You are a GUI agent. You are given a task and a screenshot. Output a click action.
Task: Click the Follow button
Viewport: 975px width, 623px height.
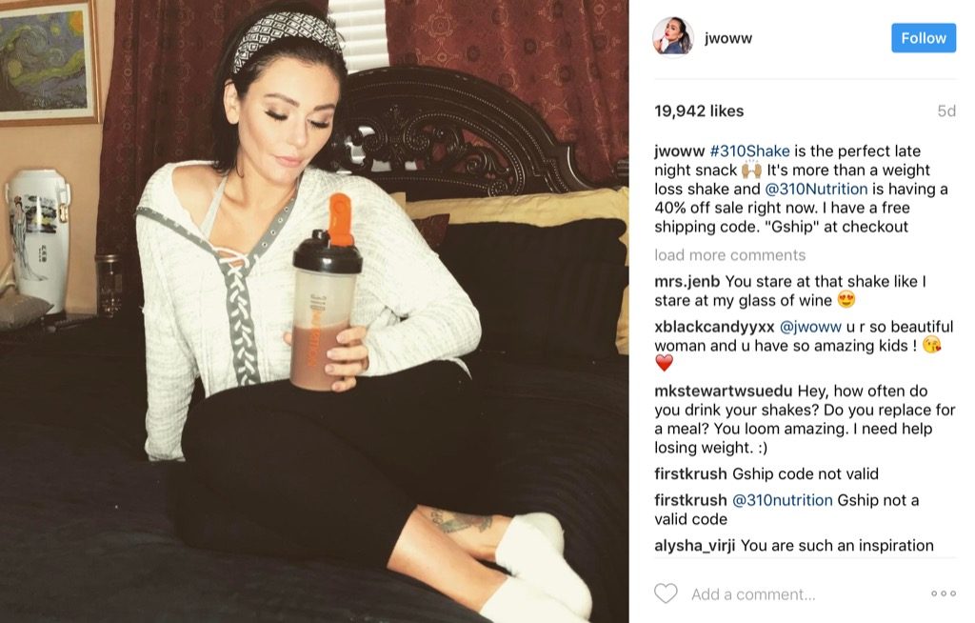pos(924,38)
